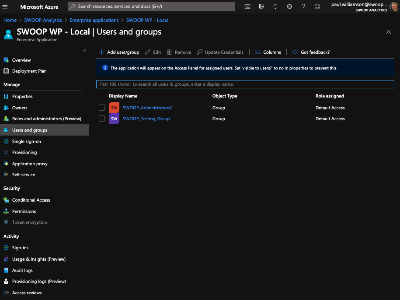The height and width of the screenshot is (300, 400).
Task: Click the Remove toolbar button
Action: [179, 52]
